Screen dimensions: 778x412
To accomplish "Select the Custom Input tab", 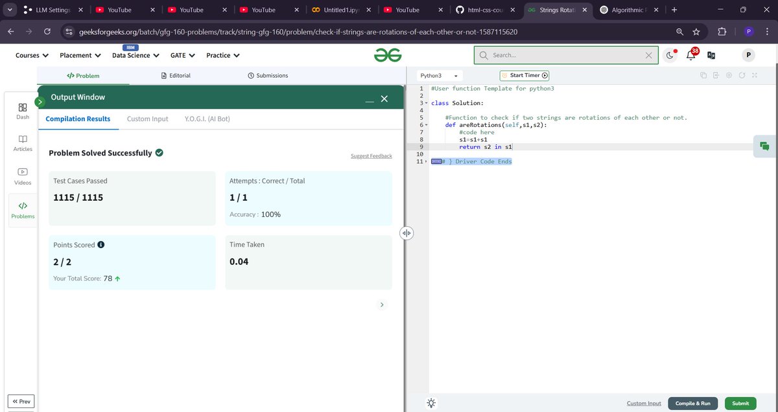I will [147, 119].
